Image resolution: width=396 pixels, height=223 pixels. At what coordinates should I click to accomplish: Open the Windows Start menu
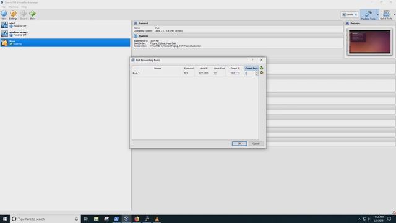[5, 219]
